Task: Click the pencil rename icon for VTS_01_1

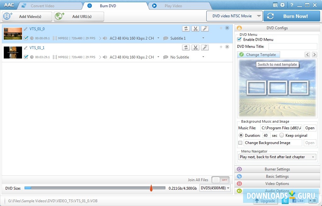Action: click(26, 48)
